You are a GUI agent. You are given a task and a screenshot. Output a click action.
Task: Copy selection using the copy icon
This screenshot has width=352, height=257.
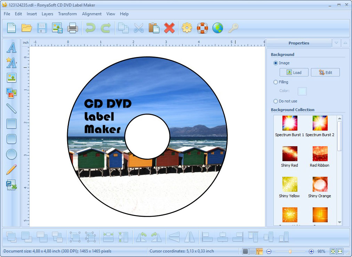tap(123, 28)
